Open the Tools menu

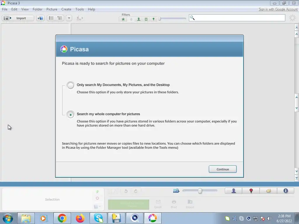[x=79, y=9]
